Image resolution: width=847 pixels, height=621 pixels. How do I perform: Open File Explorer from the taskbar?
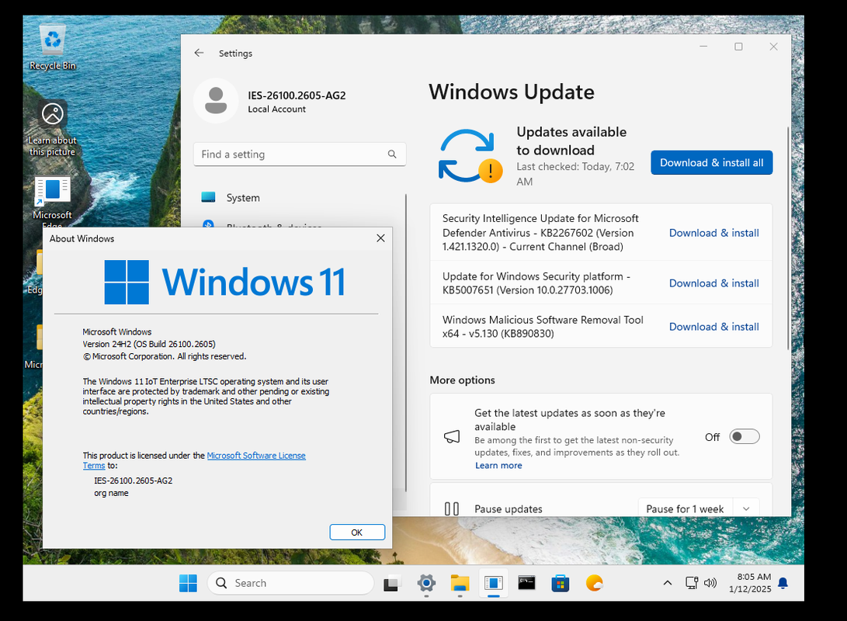460,583
